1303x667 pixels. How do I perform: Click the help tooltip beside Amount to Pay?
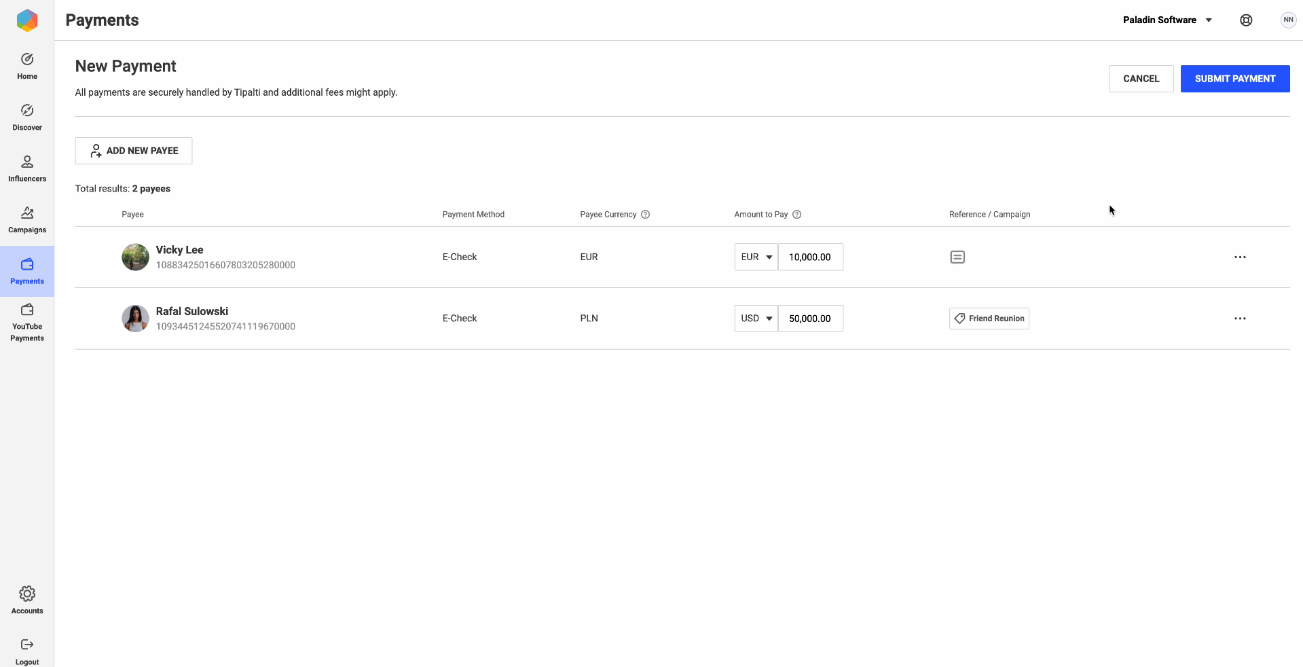[x=797, y=214]
